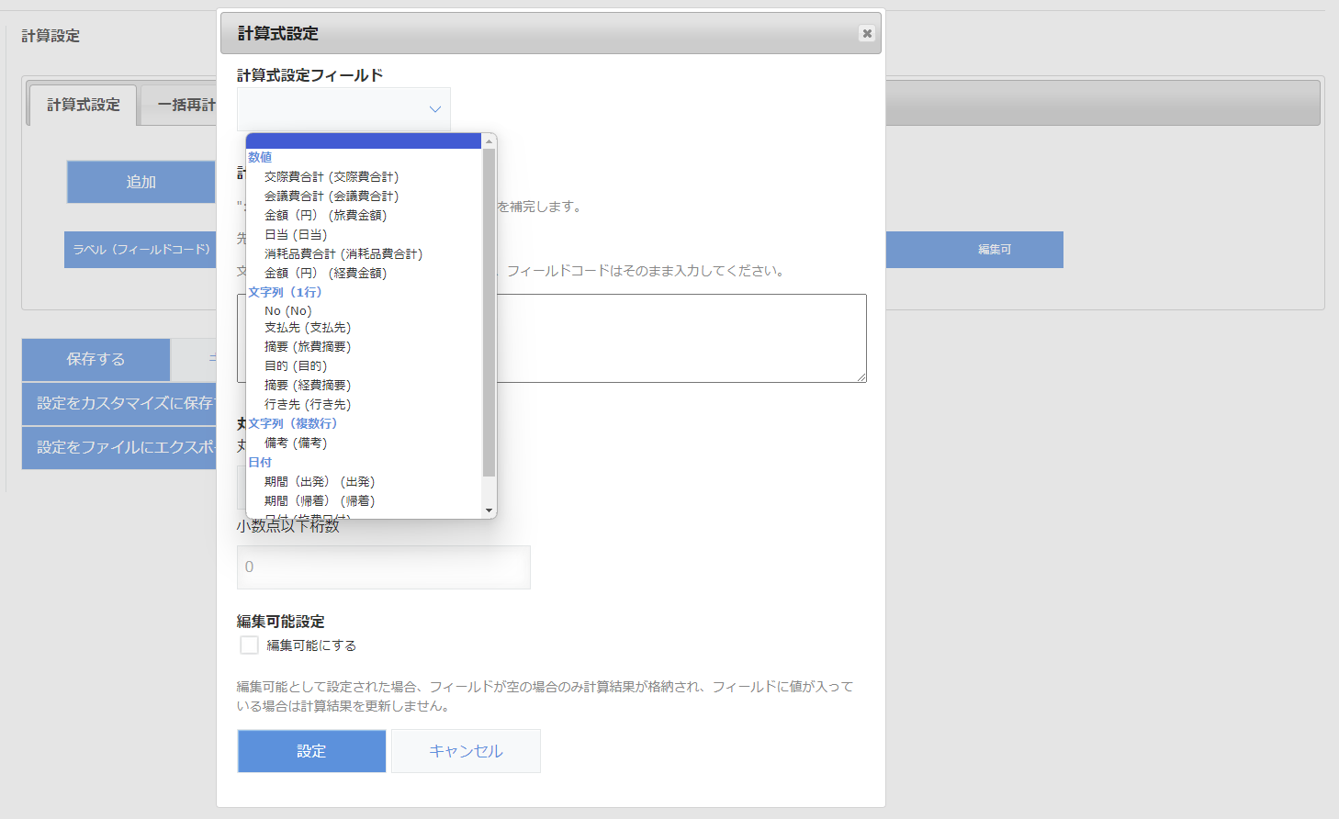Viewport: 1339px width, 819px height.
Task: Click the 小数点以下桁数 input field
Action: (383, 567)
